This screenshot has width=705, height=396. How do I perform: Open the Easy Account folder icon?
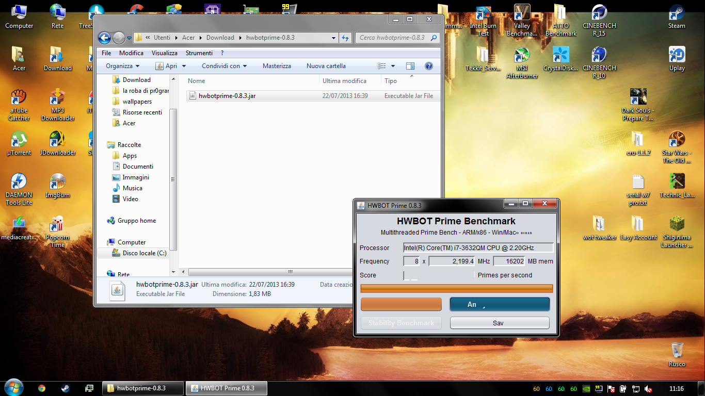[637, 228]
